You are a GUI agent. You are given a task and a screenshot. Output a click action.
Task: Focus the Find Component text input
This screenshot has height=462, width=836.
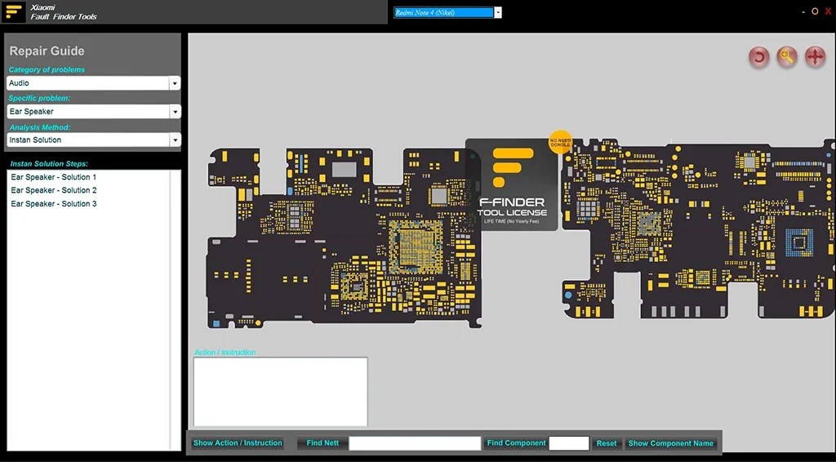569,443
